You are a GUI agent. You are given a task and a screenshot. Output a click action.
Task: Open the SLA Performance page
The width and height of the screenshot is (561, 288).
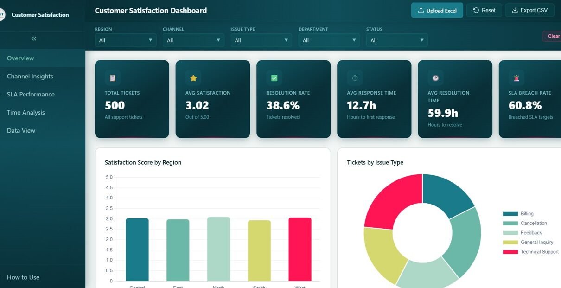coord(31,94)
